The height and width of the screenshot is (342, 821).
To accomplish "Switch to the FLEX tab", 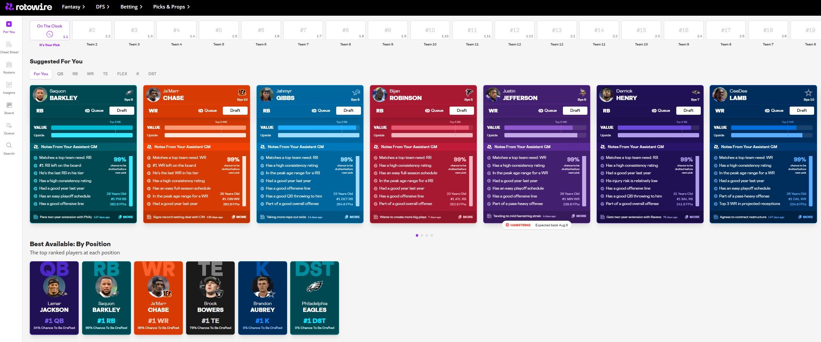I will (122, 74).
